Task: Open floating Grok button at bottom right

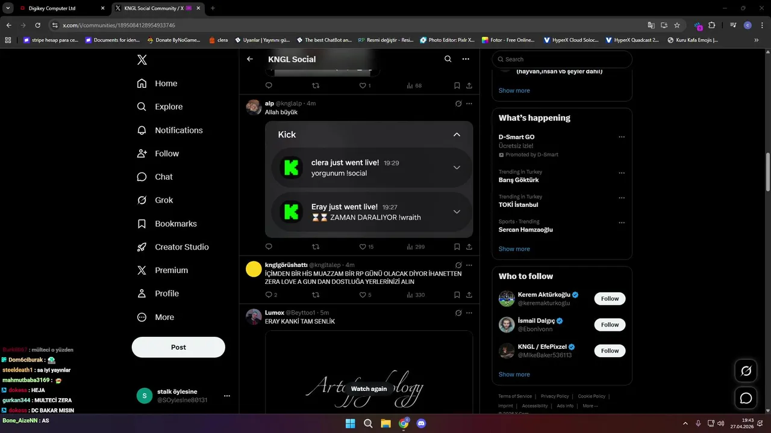Action: (746, 371)
